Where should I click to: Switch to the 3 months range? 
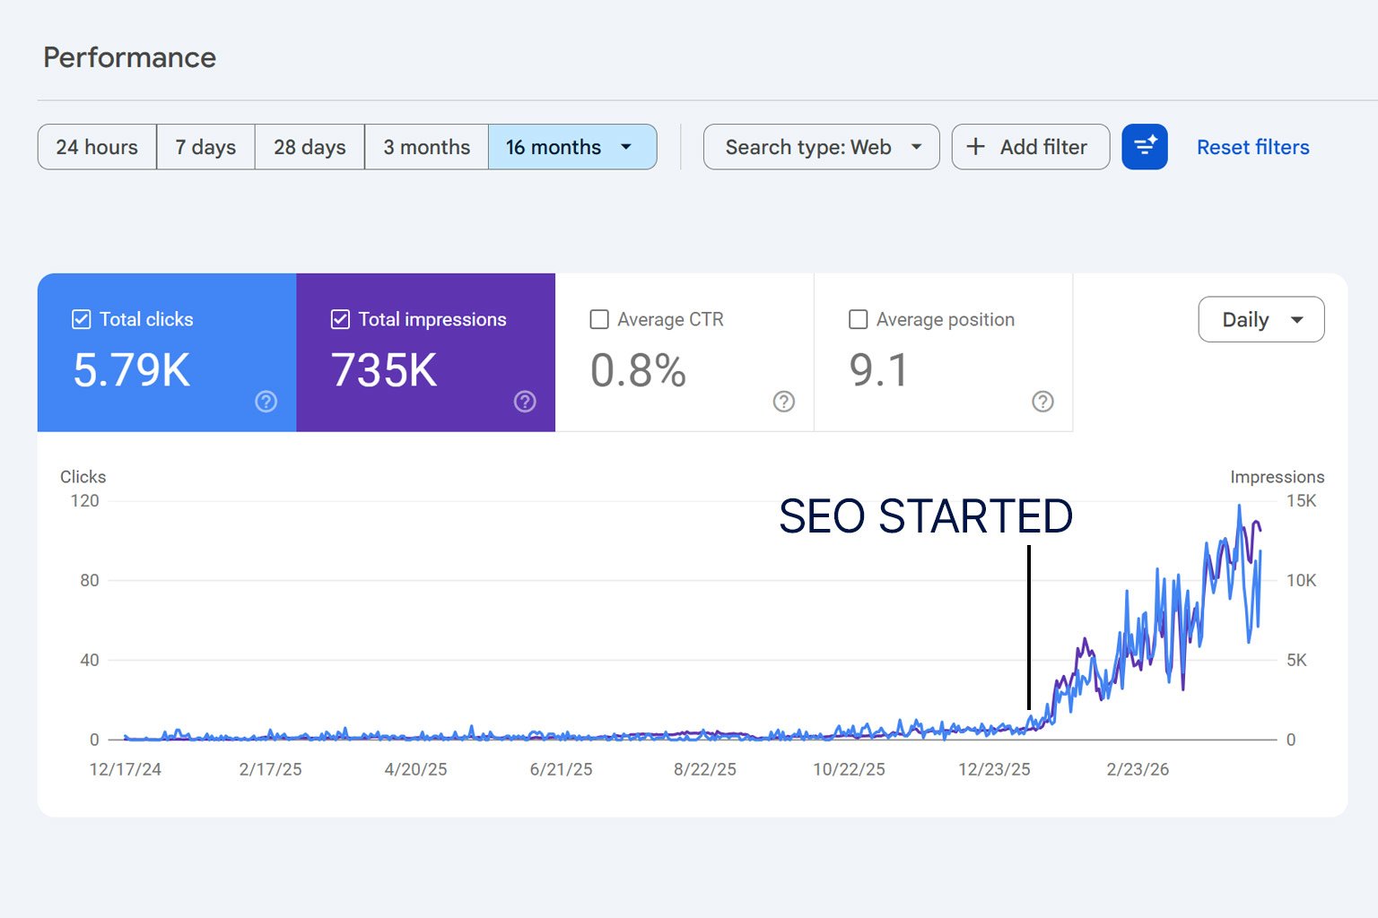[426, 147]
